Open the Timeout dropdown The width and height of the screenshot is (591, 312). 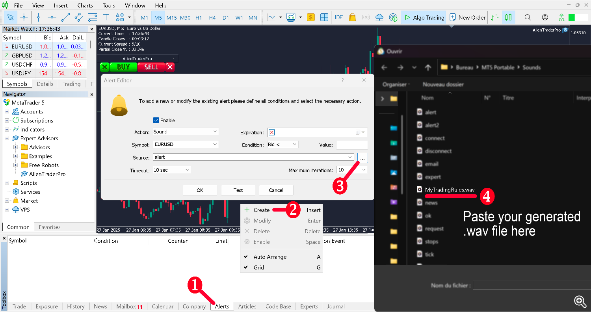[171, 170]
